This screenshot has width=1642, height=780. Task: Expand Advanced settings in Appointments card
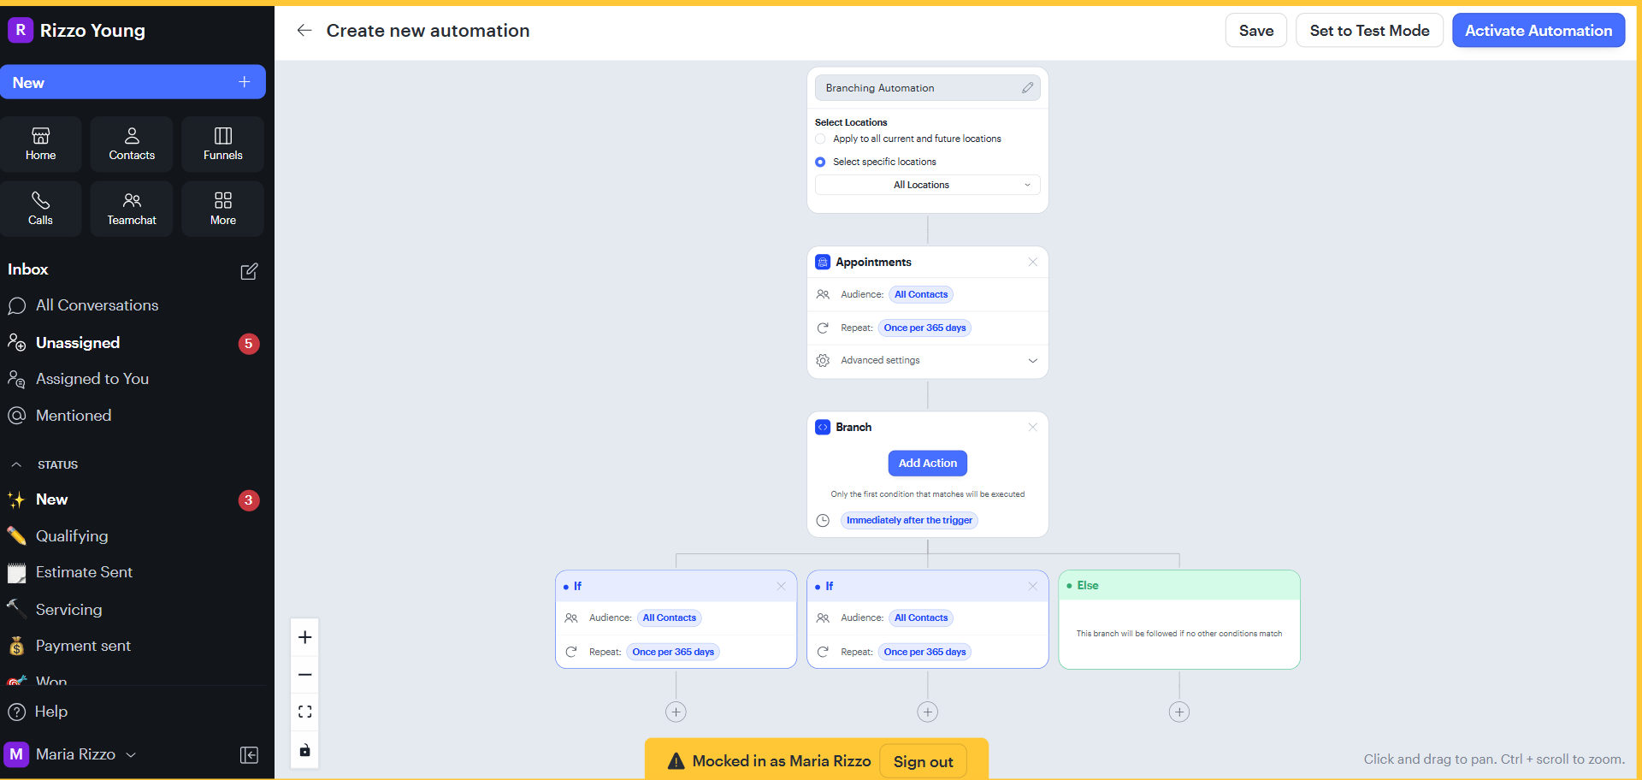(x=928, y=361)
